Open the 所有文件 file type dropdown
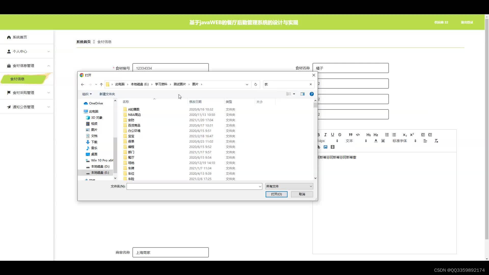 point(289,186)
